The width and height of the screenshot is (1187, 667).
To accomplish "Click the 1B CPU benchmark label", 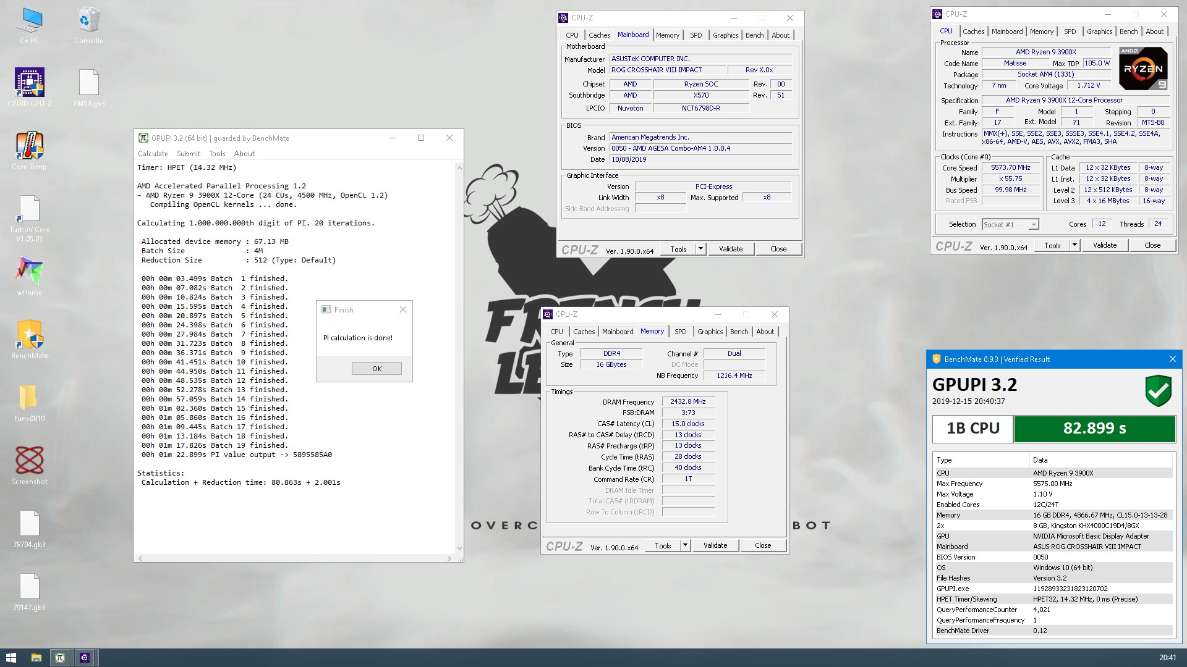I will tap(973, 429).
